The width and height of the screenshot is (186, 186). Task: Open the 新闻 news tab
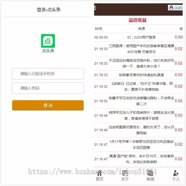pos(150,176)
